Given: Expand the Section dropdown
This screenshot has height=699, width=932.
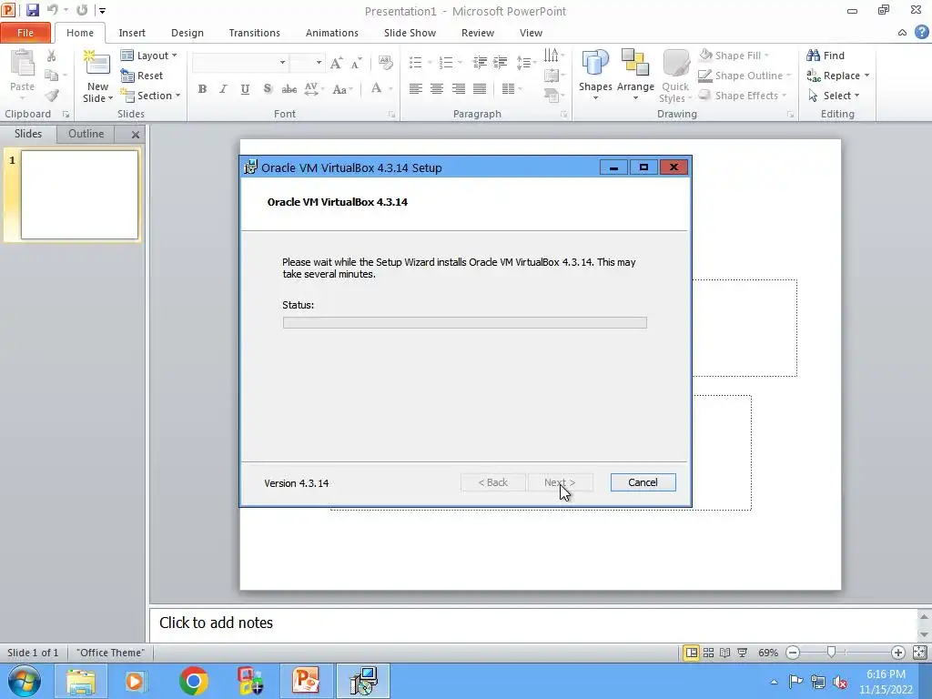Looking at the screenshot, I should click(177, 96).
